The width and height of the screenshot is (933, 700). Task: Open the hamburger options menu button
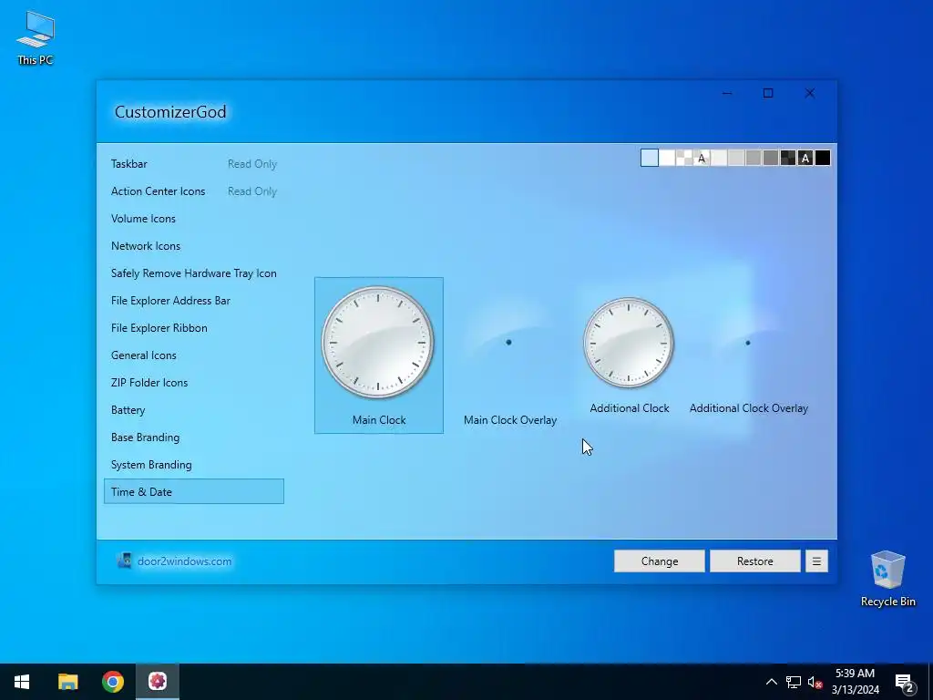pyautogui.click(x=816, y=561)
